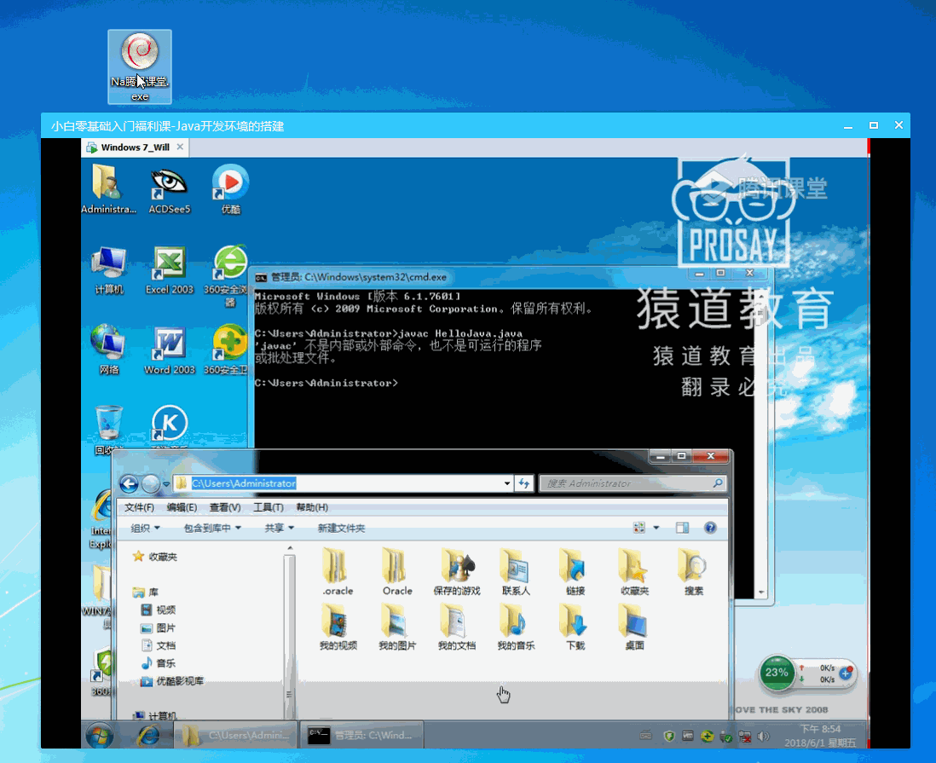Screen dimensions: 936x763
Task: Click the Windows Start orb
Action: pyautogui.click(x=99, y=735)
